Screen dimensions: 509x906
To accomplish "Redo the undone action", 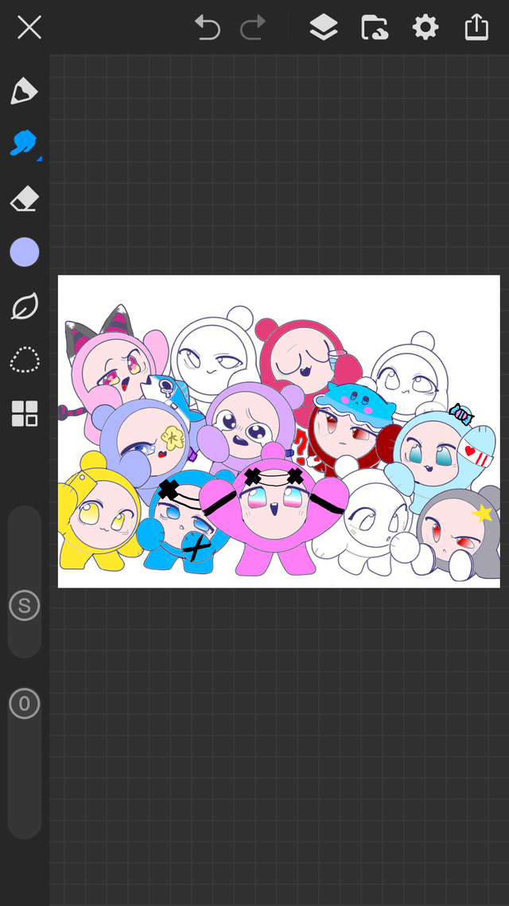I will pos(253,29).
